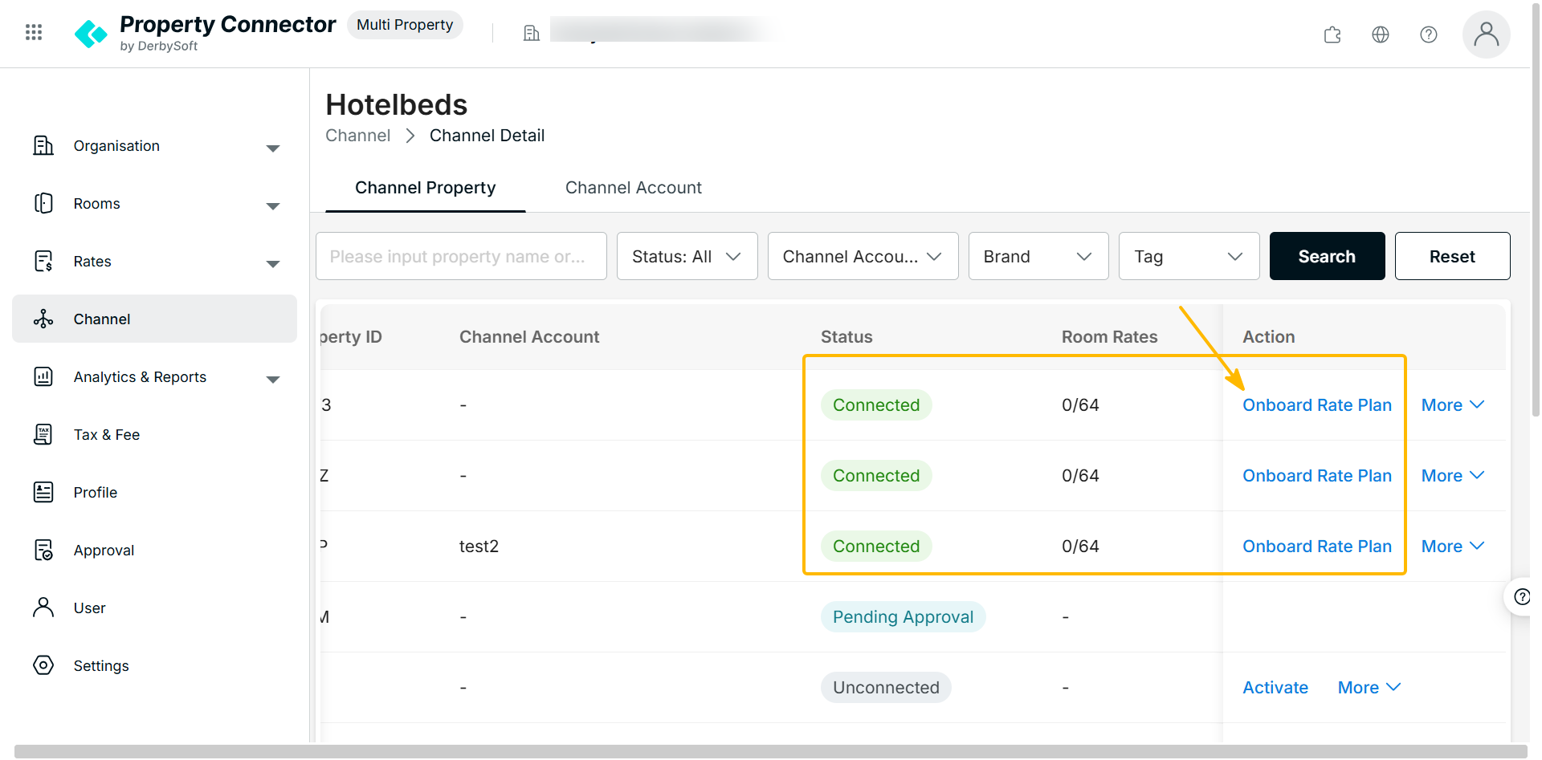Open Channel in the sidebar menu
The height and width of the screenshot is (760, 1542).
point(154,319)
